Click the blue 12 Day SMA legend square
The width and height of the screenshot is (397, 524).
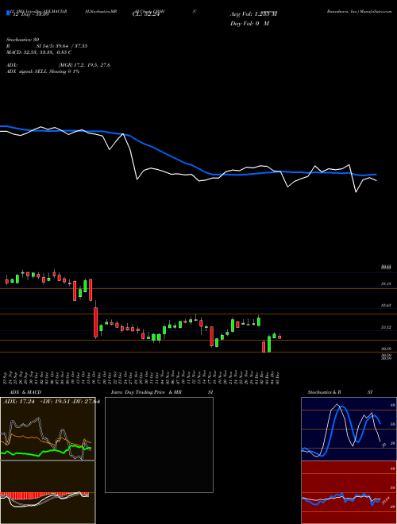(x=8, y=13)
